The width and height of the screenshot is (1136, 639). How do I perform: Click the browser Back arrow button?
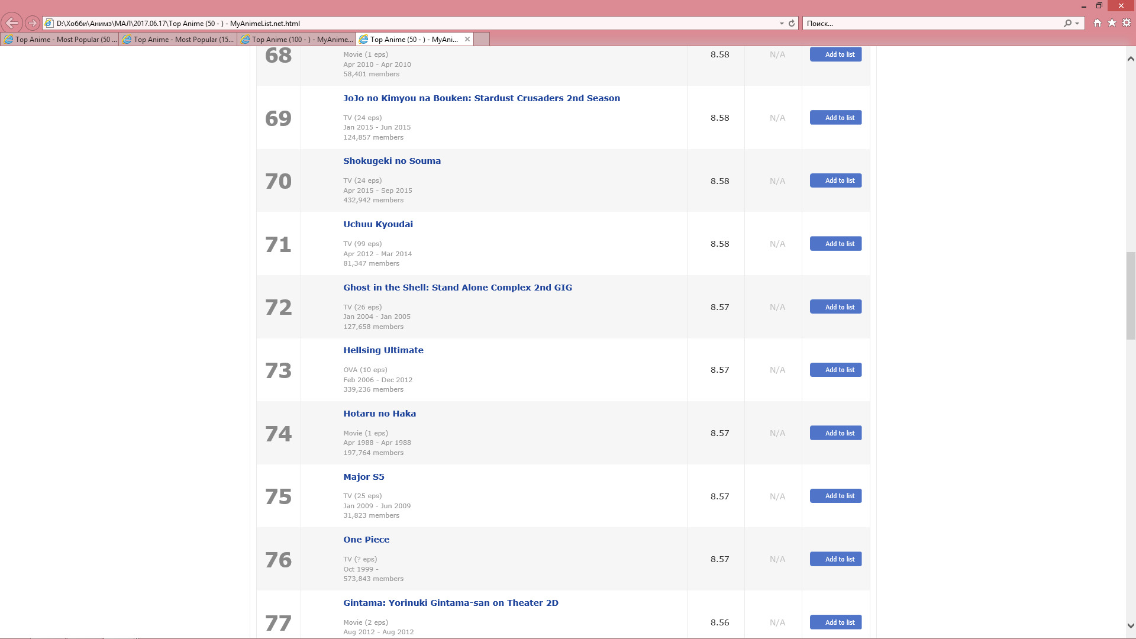click(12, 23)
